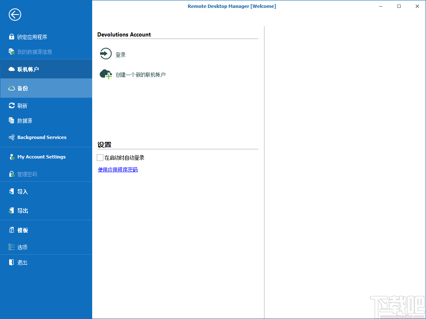Screen dimensions: 426x319
Task: Click 退出 to exit the application
Action: [x=23, y=262]
